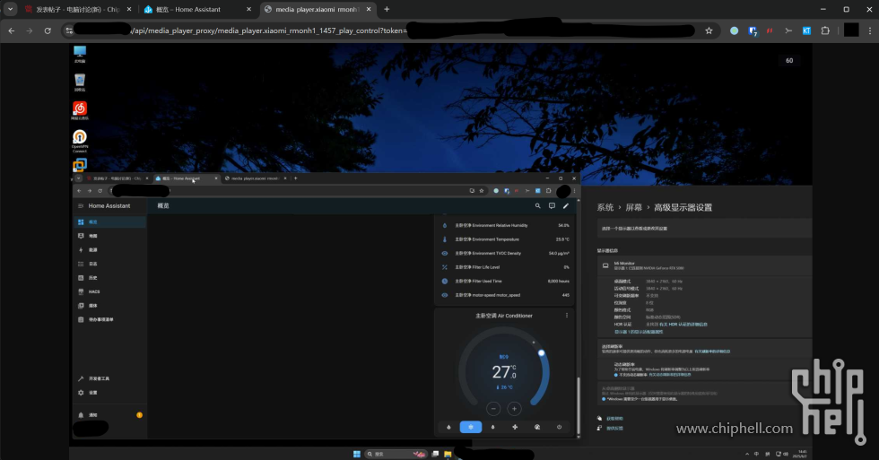This screenshot has height=460, width=879.
Task: Open the Logbook item in Home Assistant sidebar
Action: 109,264
